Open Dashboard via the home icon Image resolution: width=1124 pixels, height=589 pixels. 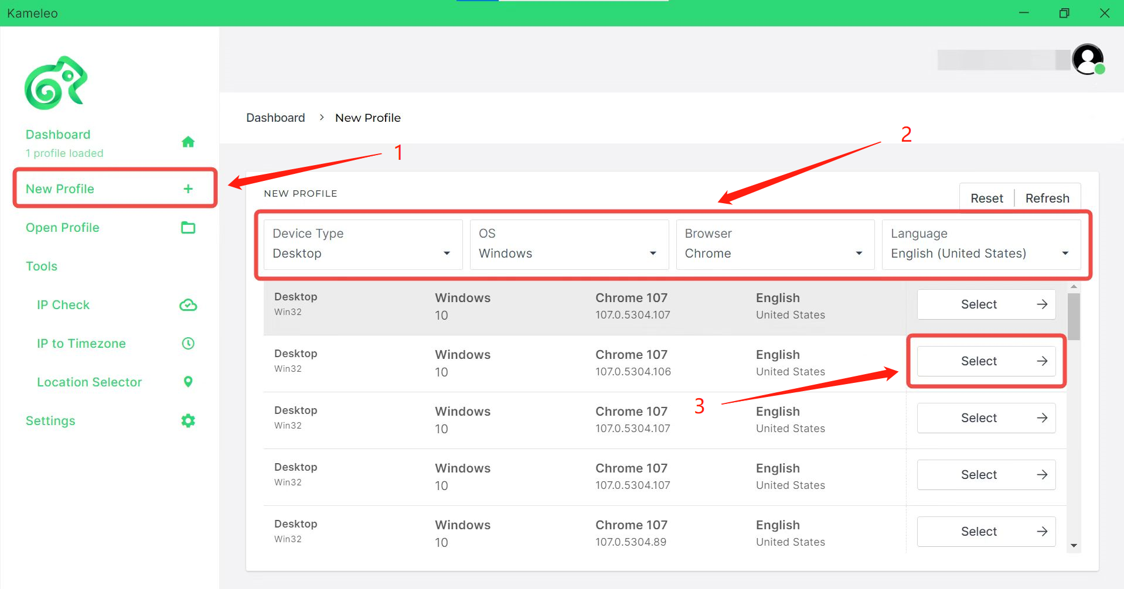188,142
